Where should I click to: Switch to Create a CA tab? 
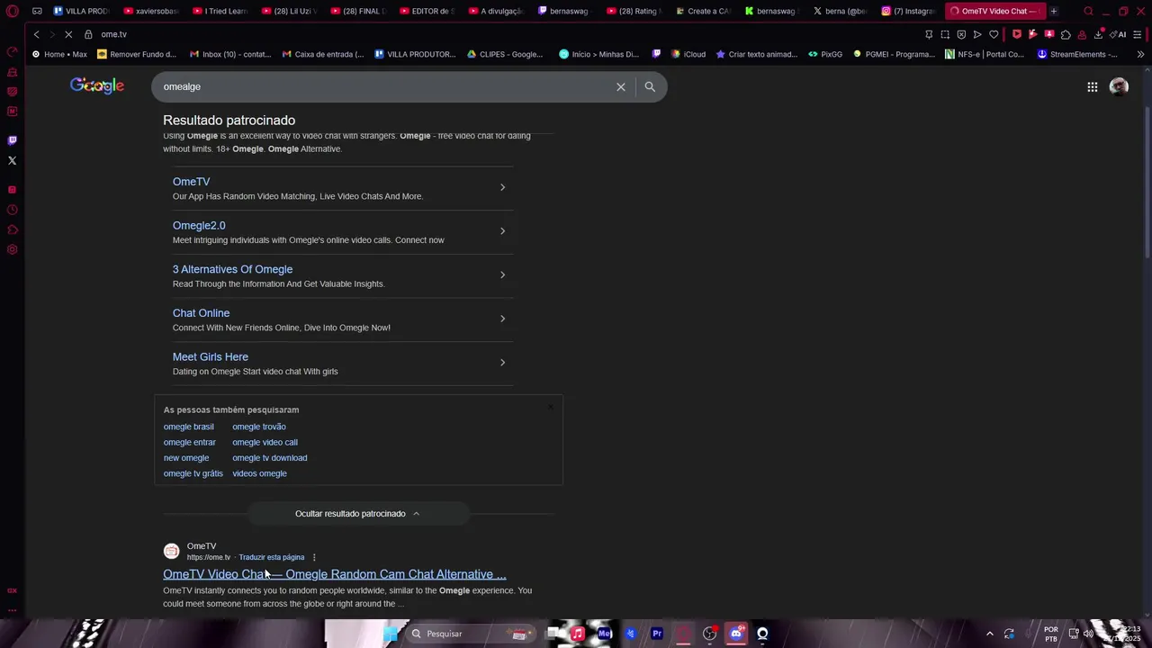pyautogui.click(x=703, y=11)
